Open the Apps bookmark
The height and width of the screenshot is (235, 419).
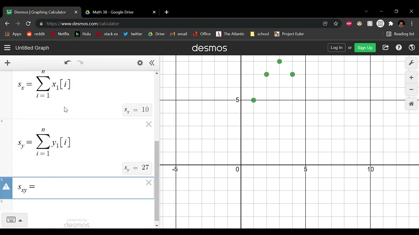pyautogui.click(x=13, y=34)
